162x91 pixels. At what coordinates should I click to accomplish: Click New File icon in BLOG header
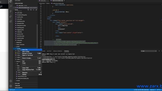click(28, 10)
